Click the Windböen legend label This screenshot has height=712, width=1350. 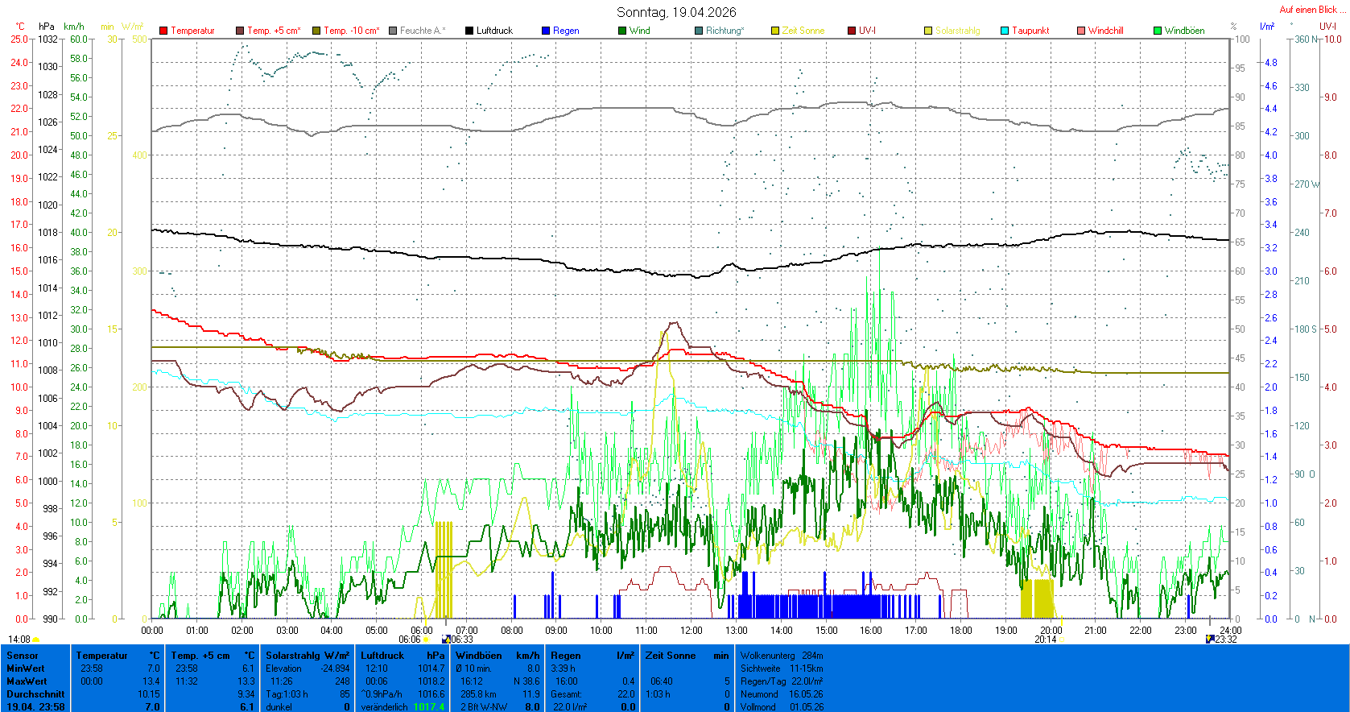1184,31
